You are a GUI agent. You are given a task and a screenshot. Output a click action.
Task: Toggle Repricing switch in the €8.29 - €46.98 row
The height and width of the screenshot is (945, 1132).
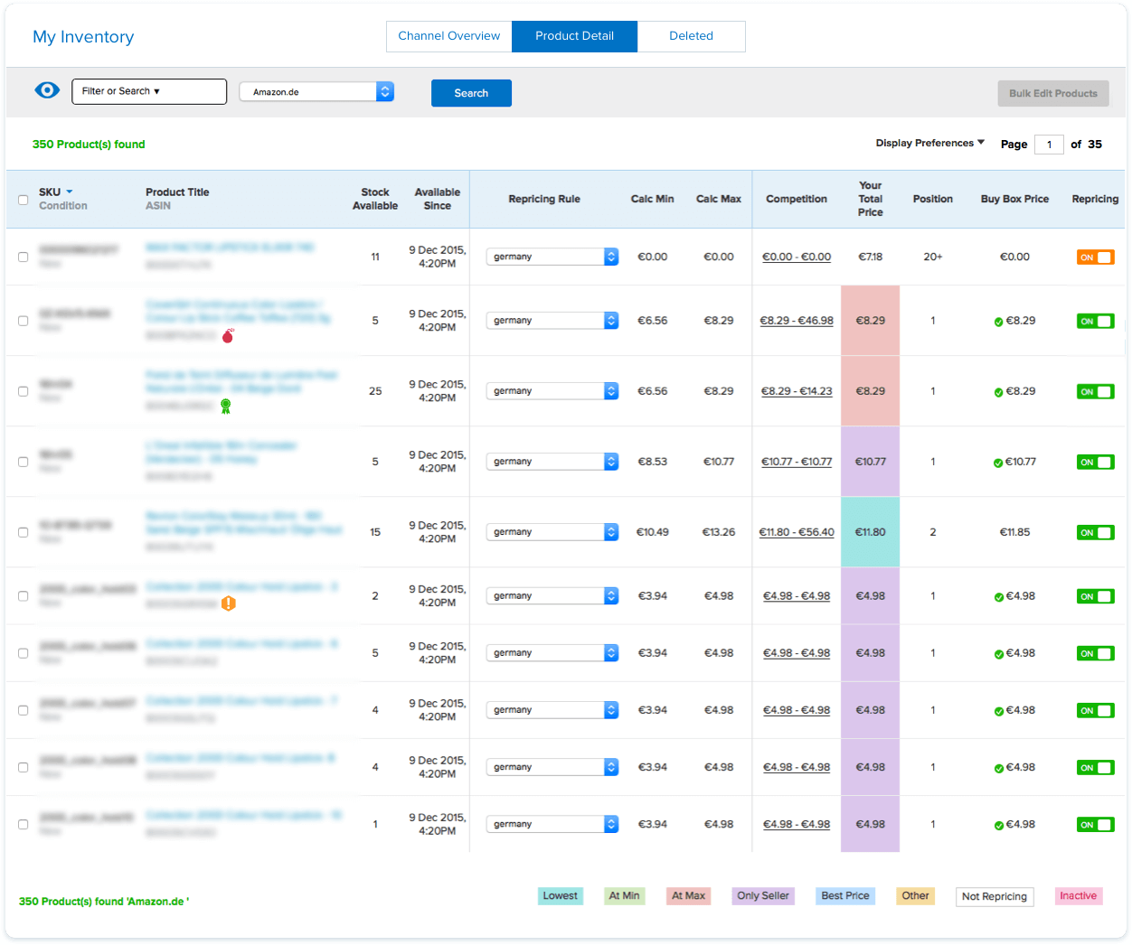click(x=1095, y=321)
